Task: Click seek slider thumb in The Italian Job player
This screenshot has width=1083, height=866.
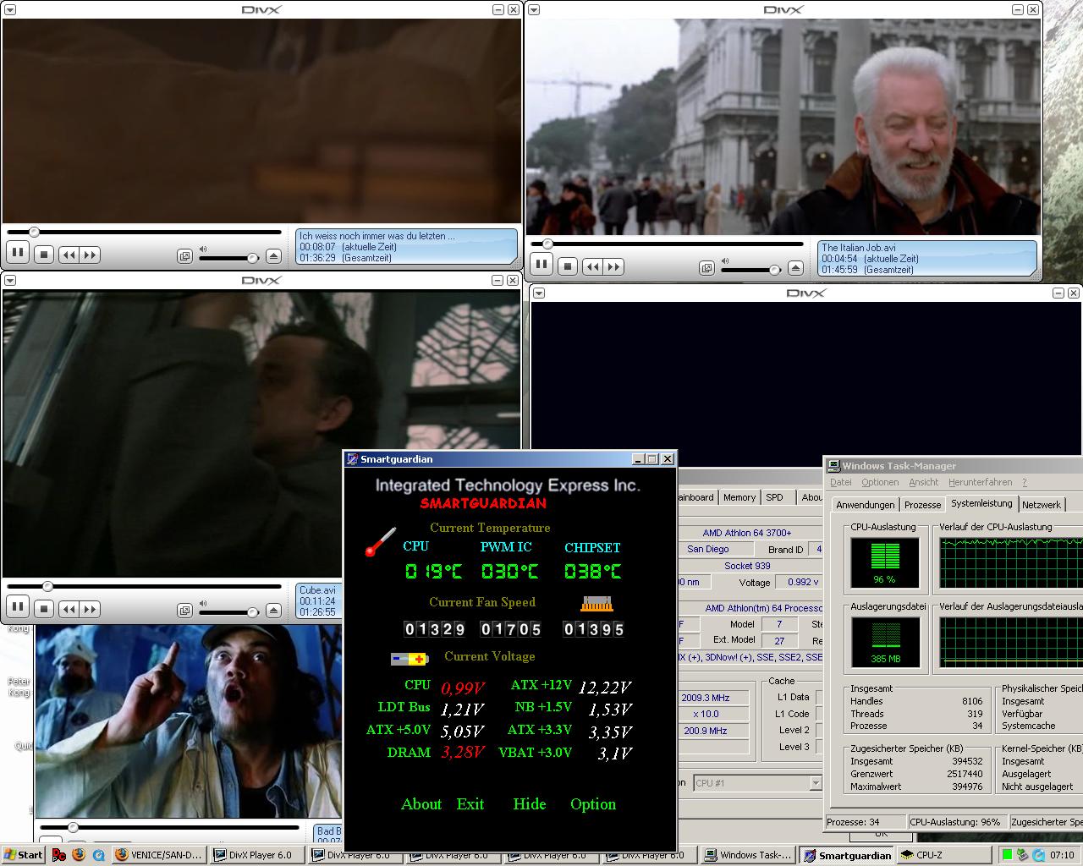Action: [548, 244]
